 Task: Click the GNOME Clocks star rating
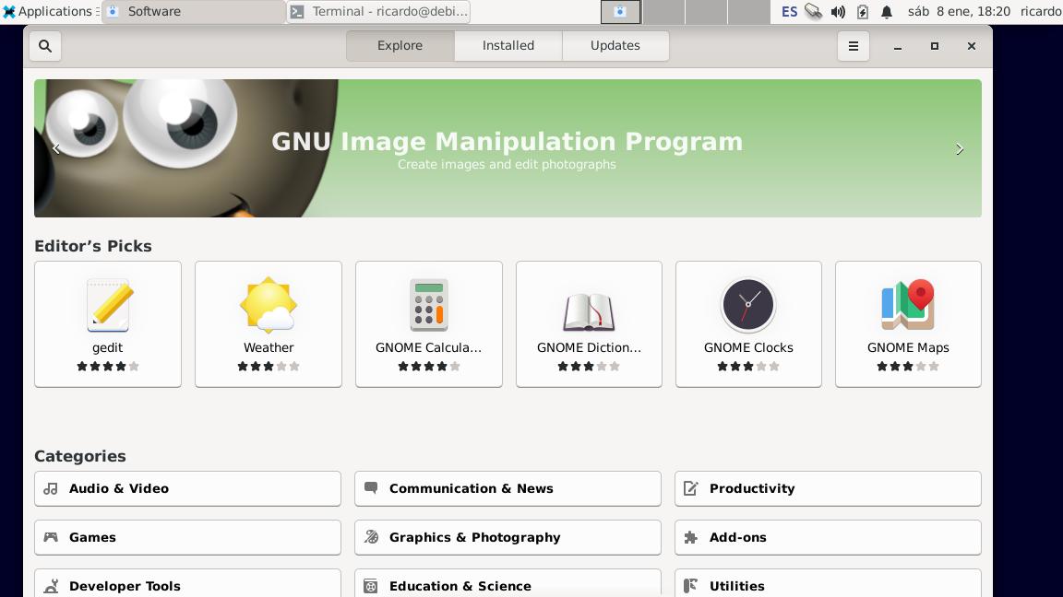tap(748, 366)
